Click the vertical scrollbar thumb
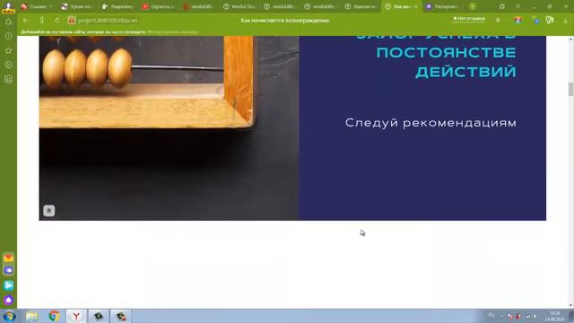The width and height of the screenshot is (574, 323). click(570, 89)
